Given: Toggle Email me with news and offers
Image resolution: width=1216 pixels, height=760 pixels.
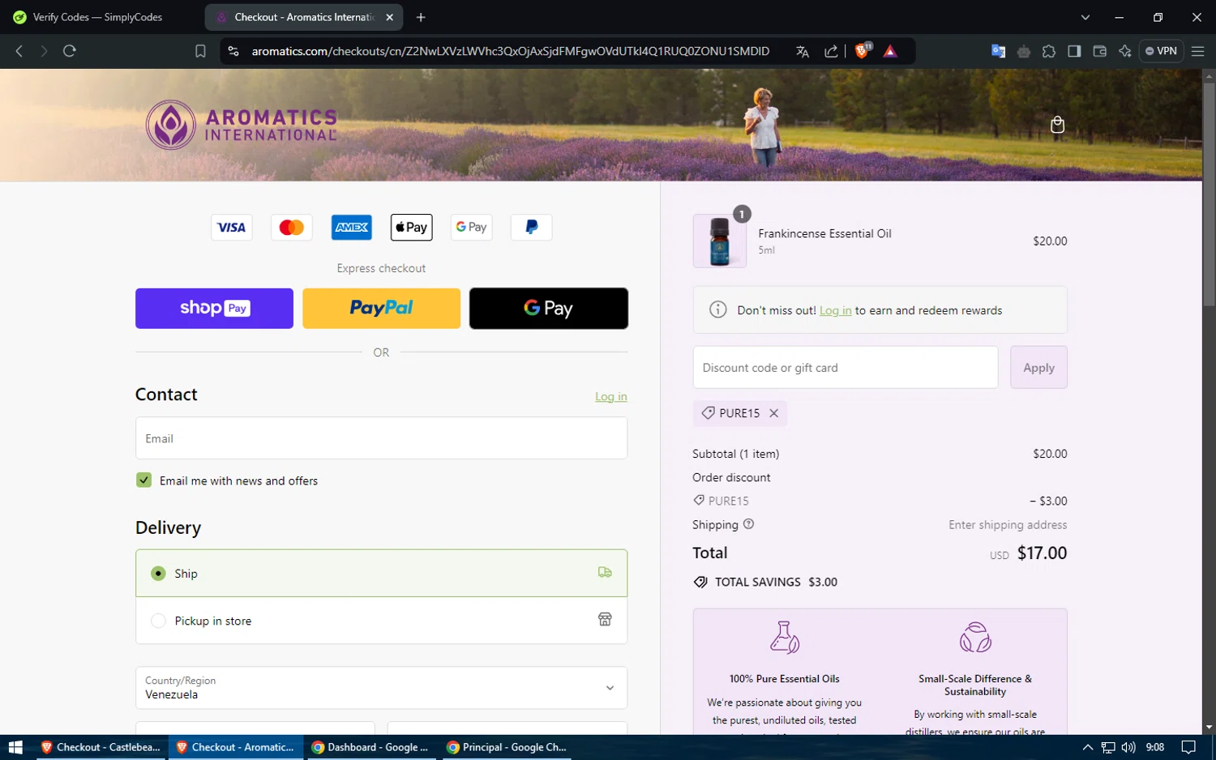Looking at the screenshot, I should (143, 480).
